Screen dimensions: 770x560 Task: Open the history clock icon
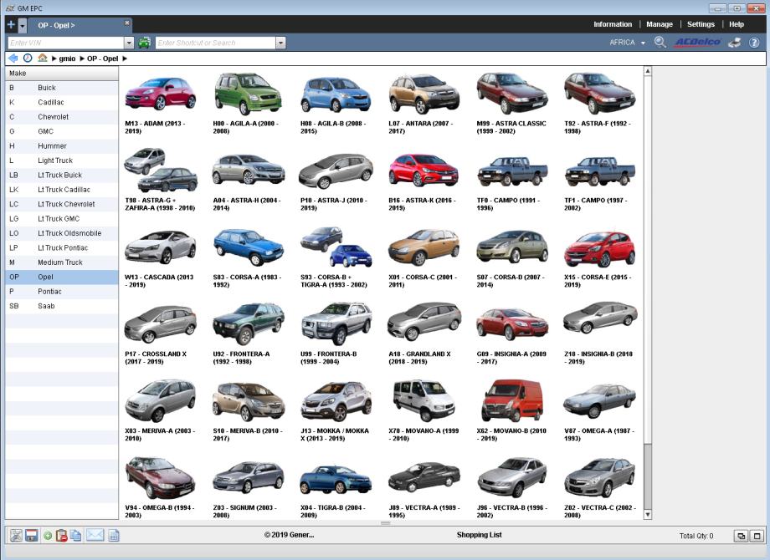click(x=28, y=59)
